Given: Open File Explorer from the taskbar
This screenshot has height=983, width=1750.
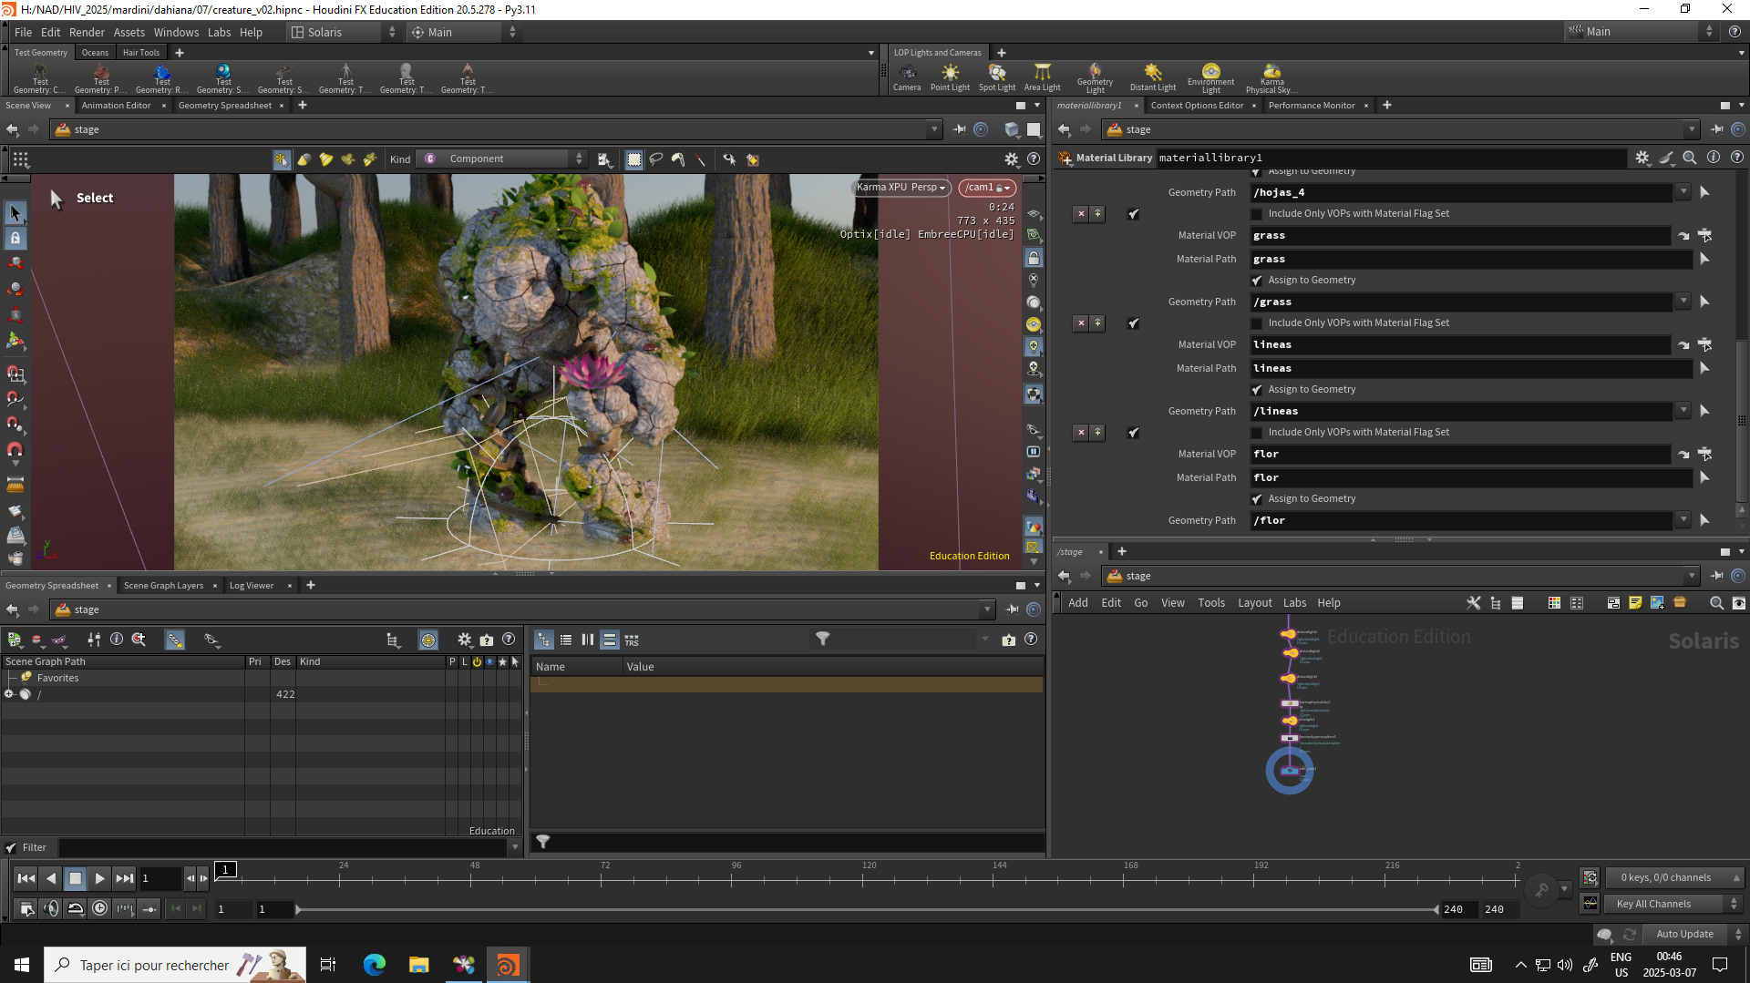Looking at the screenshot, I should click(x=419, y=965).
